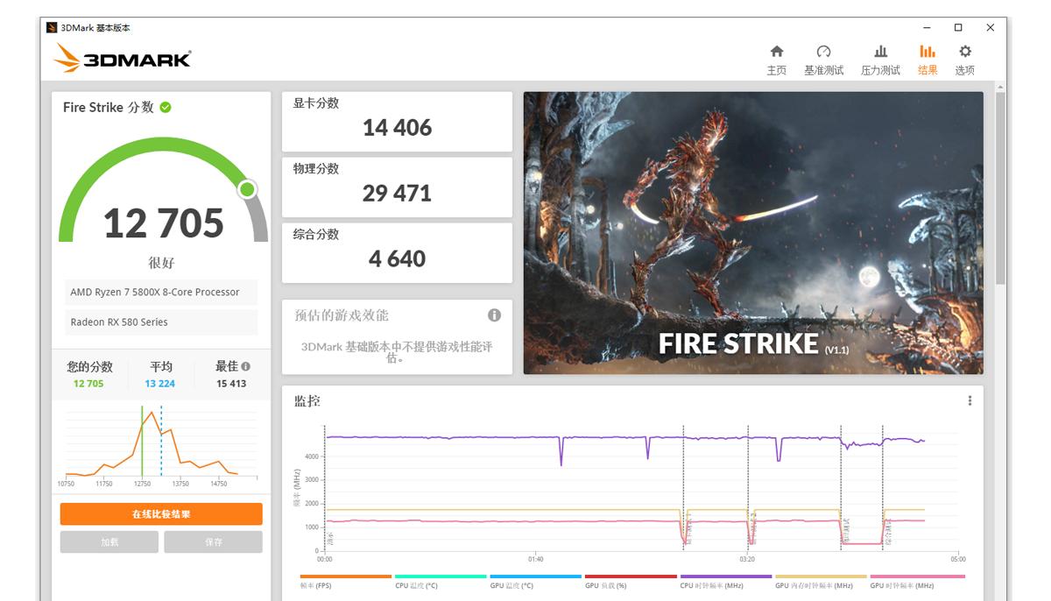Open the monitoring panel three-dot menu
This screenshot has width=1051, height=601.
[x=970, y=401]
